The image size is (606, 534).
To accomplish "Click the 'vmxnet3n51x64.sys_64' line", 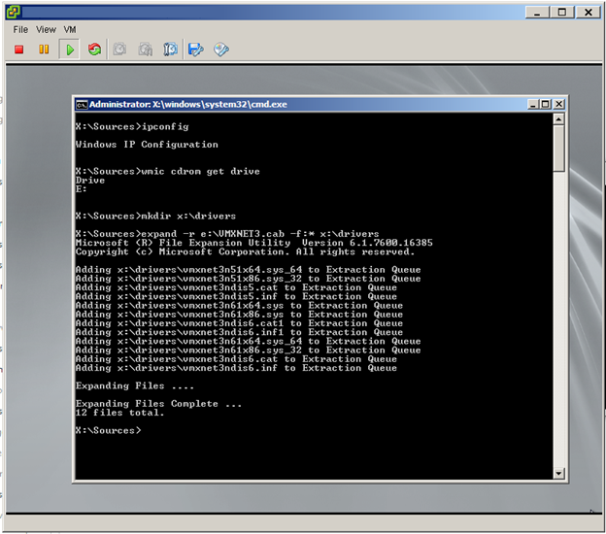I will pyautogui.click(x=248, y=269).
